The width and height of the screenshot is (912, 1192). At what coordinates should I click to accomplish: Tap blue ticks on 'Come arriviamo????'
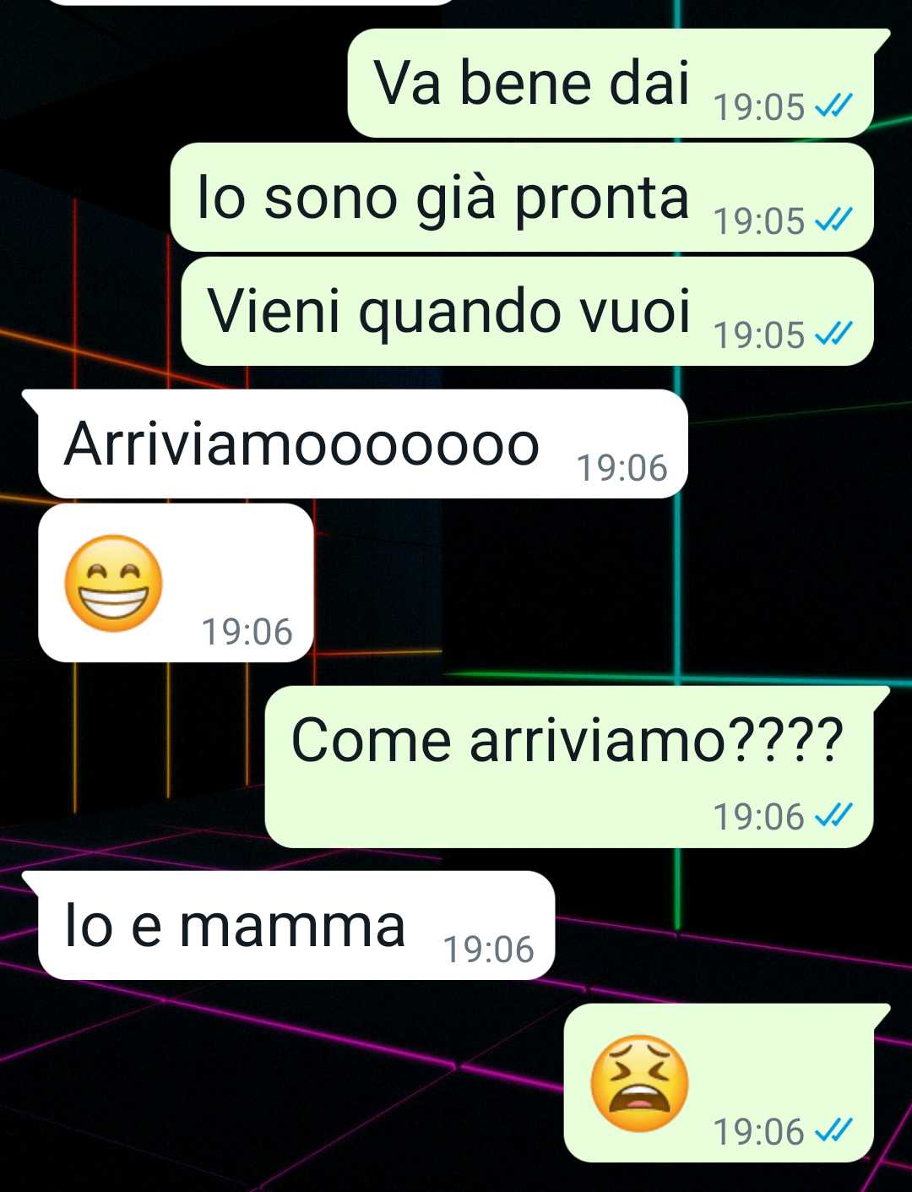[x=833, y=815]
